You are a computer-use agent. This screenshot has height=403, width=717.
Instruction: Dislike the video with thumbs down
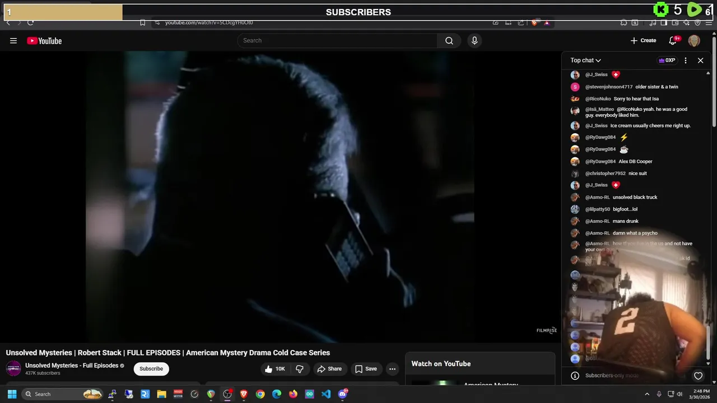300,369
